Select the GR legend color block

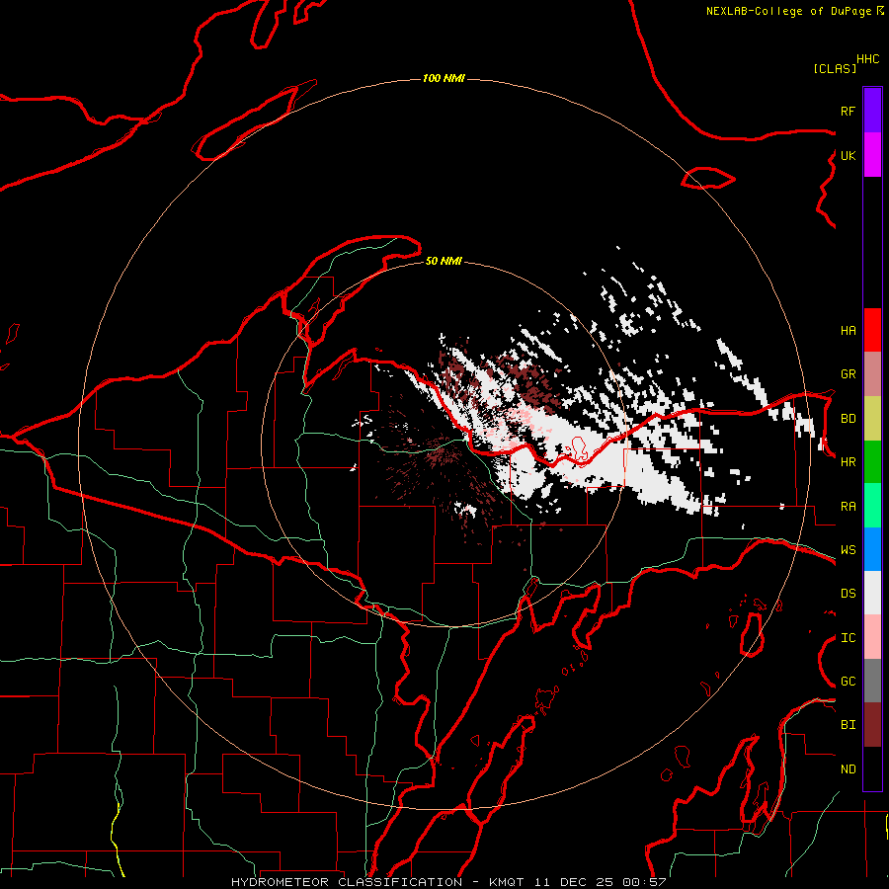click(872, 373)
